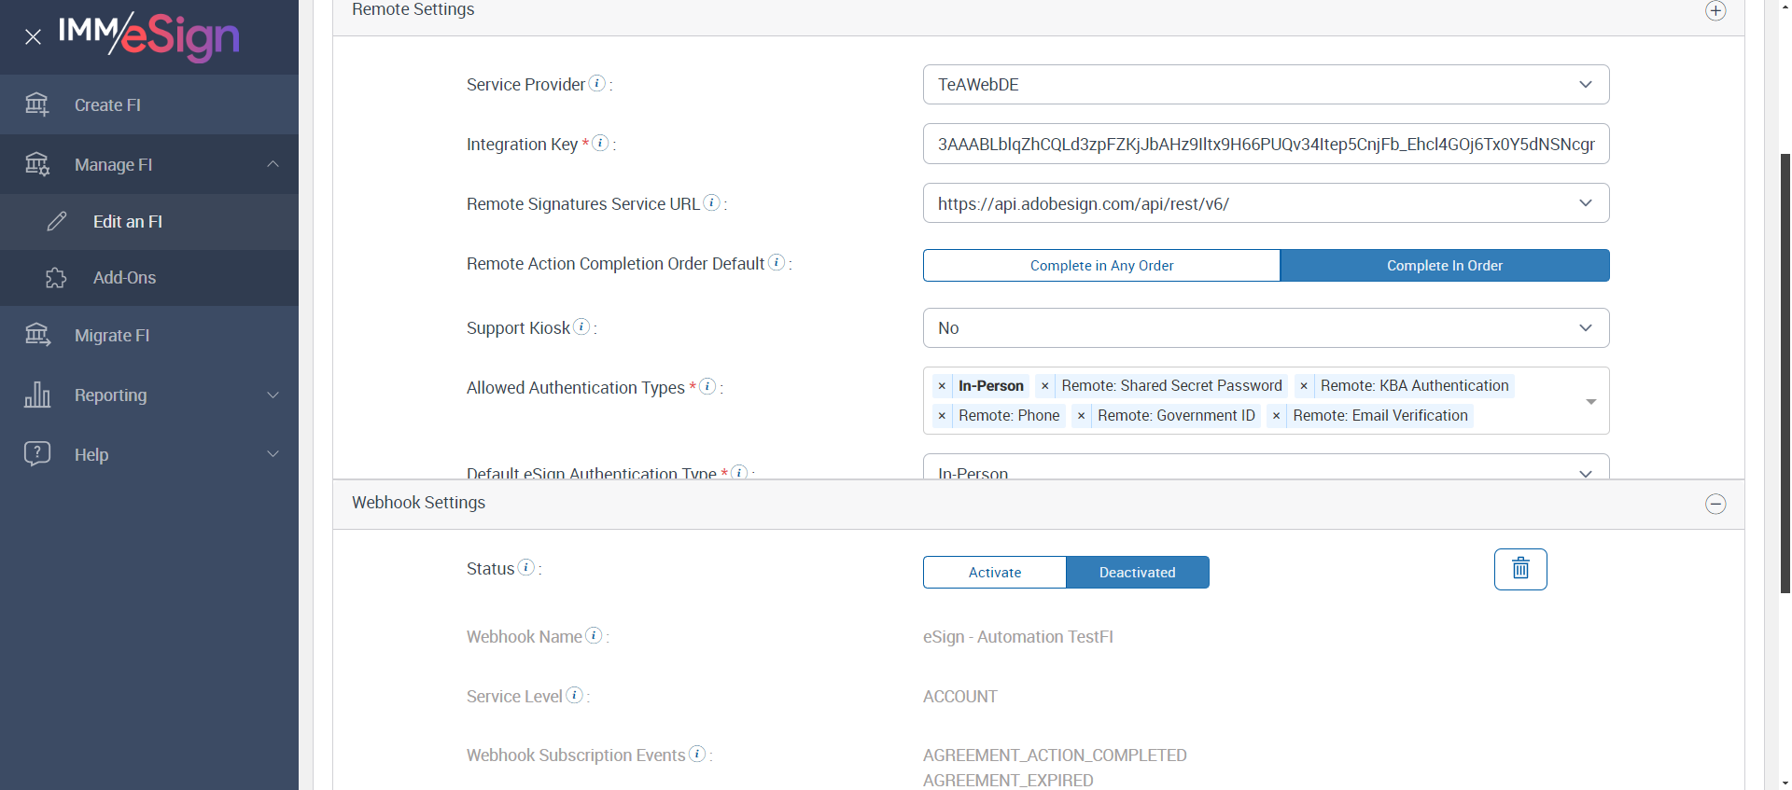Screen dimensions: 1792x790
Task: Open the Service Provider dropdown
Action: [x=1266, y=85]
